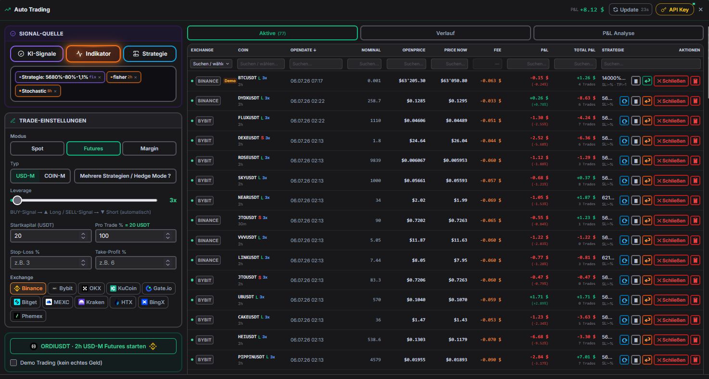This screenshot has height=379, width=709.
Task: Choose Futures mode
Action: 93,148
